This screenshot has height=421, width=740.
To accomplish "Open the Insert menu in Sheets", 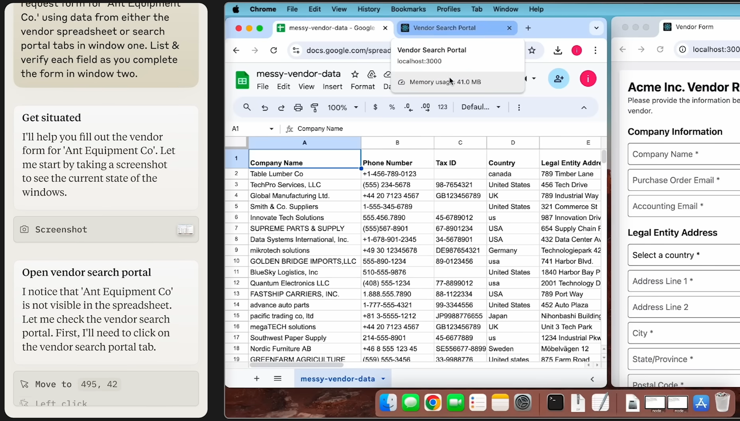I will [332, 87].
